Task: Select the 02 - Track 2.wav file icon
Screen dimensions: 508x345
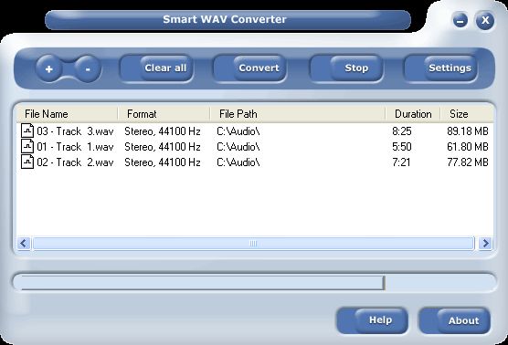Action: click(27, 162)
